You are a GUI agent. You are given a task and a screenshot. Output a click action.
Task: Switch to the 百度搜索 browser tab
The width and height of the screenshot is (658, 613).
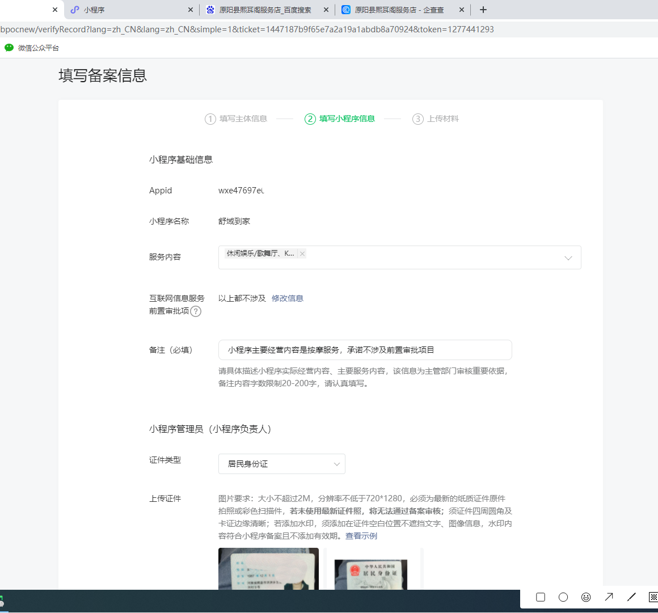tap(265, 10)
